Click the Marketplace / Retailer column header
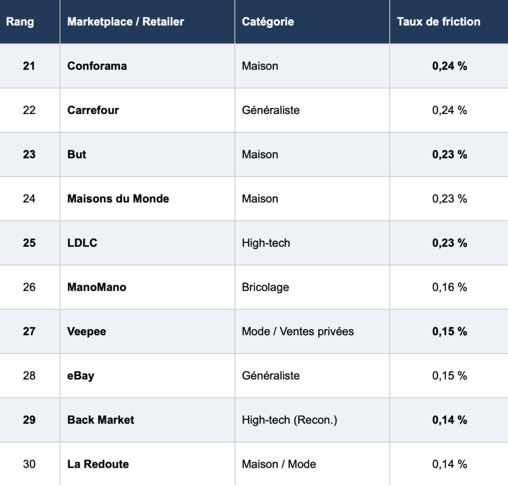The height and width of the screenshot is (485, 508). (126, 22)
